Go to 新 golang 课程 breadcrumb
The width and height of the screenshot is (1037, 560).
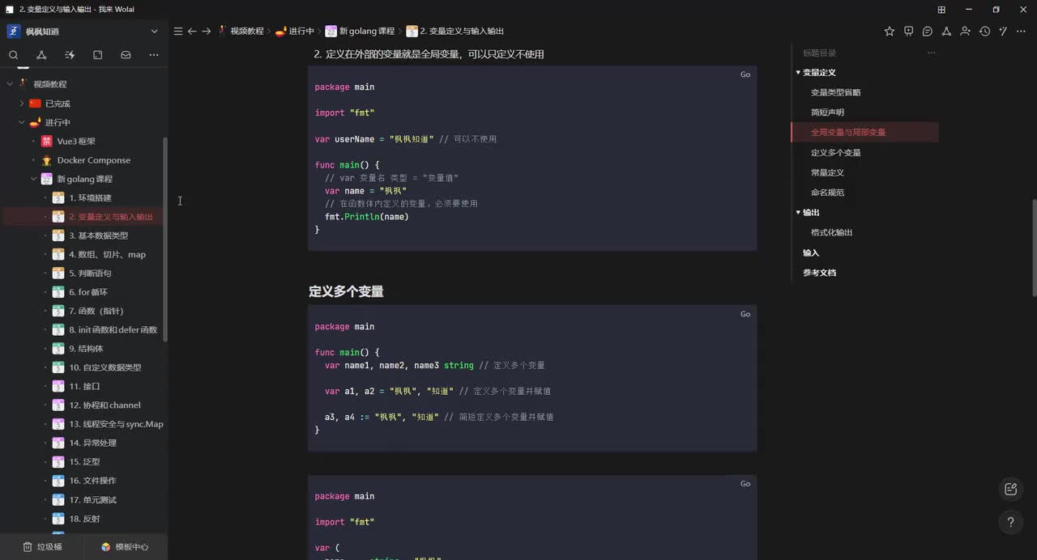(x=360, y=31)
